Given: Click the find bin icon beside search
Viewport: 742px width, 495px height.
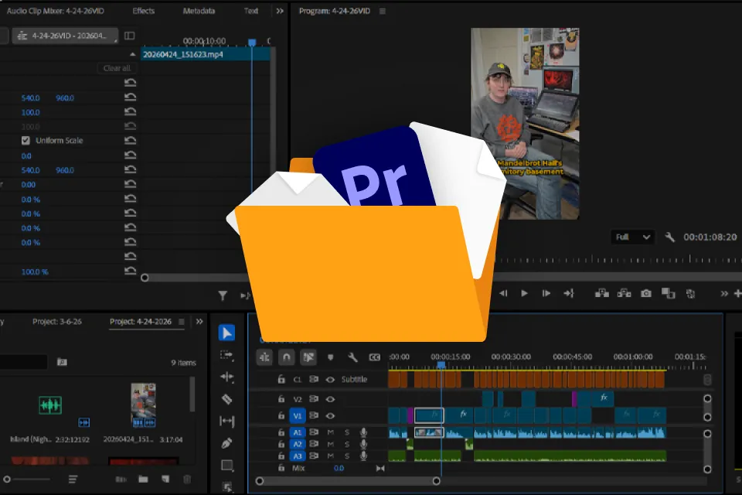Looking at the screenshot, I should [x=62, y=362].
